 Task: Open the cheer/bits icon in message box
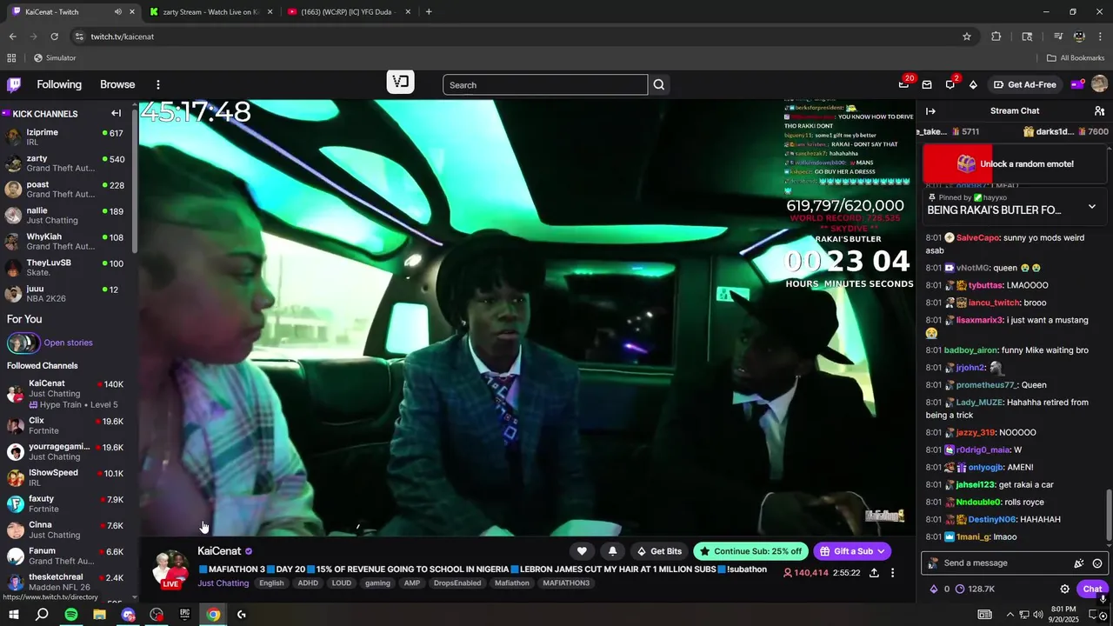[x=1078, y=563]
